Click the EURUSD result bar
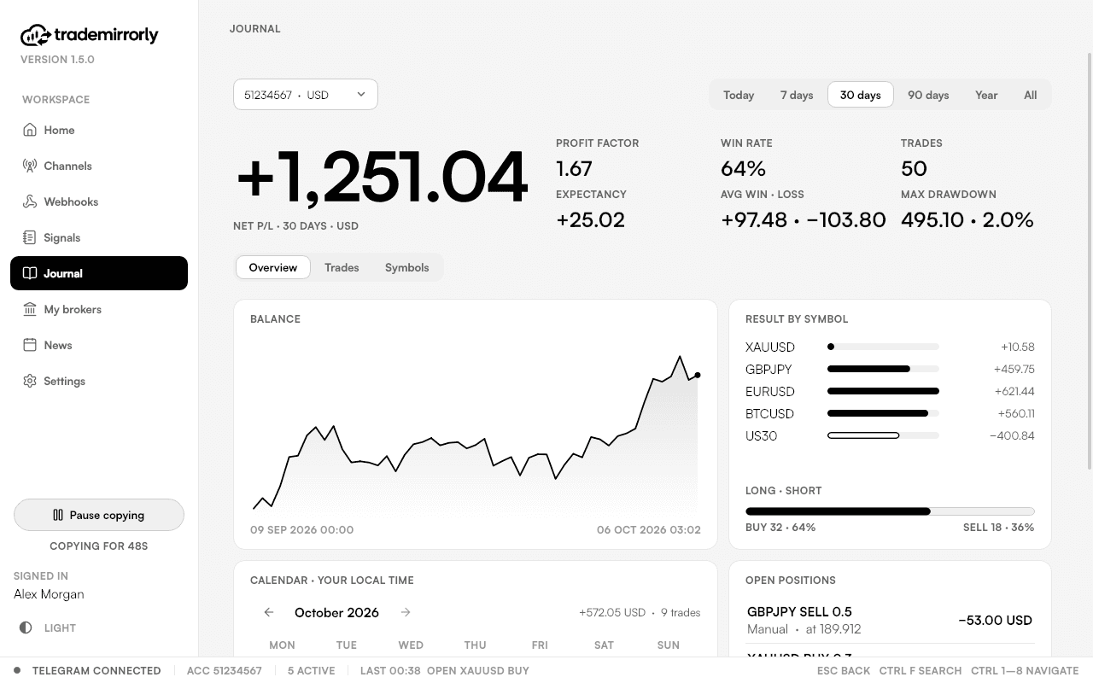 pyautogui.click(x=883, y=391)
